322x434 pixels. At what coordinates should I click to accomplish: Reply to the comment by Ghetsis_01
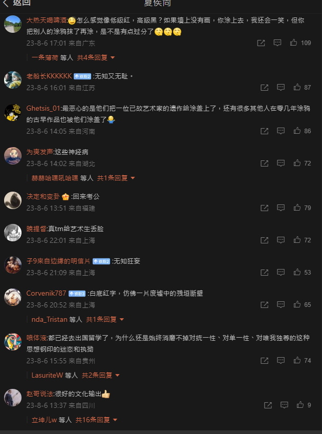(281, 131)
